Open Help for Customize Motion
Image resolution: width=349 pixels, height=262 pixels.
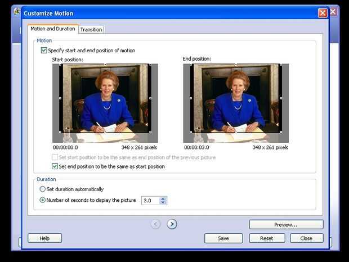[x=44, y=238]
